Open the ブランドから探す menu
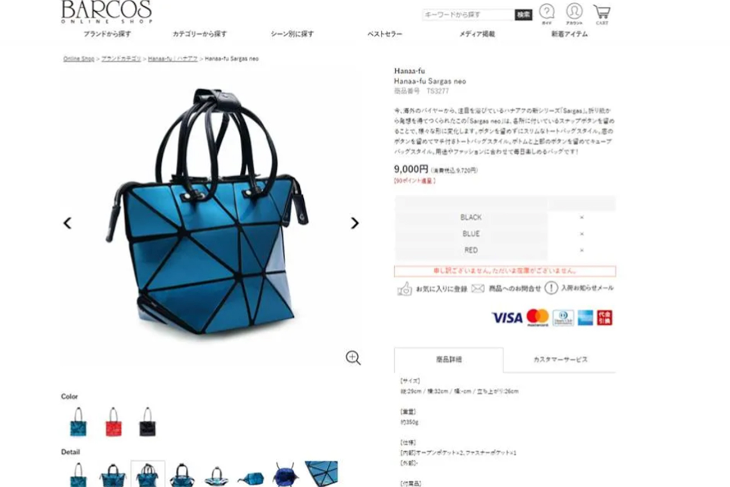Image resolution: width=730 pixels, height=487 pixels. [x=107, y=34]
